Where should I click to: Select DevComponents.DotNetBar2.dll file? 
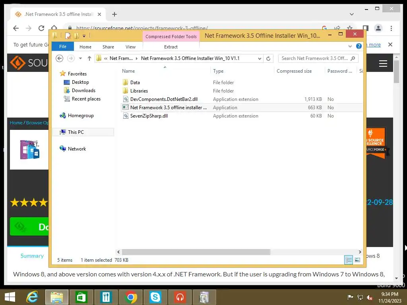[x=164, y=99]
